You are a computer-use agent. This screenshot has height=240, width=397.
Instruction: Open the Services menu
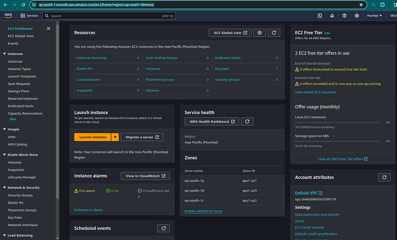29,16
